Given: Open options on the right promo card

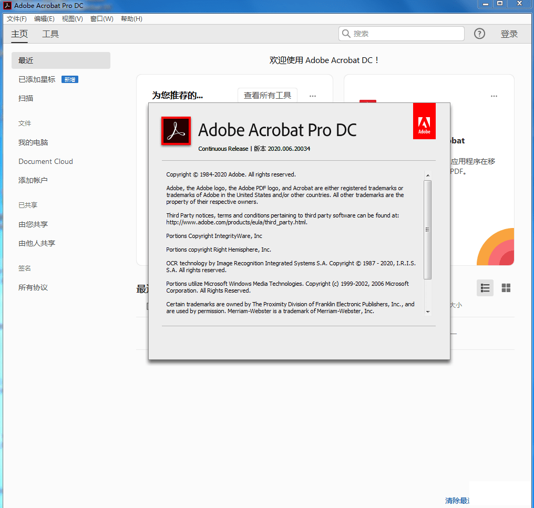Looking at the screenshot, I should pos(494,96).
